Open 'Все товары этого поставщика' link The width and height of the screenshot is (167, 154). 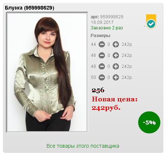coord(83,146)
